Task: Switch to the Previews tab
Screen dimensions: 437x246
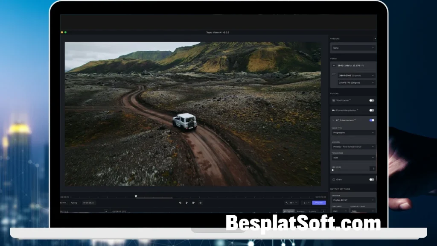Action: click(301, 211)
